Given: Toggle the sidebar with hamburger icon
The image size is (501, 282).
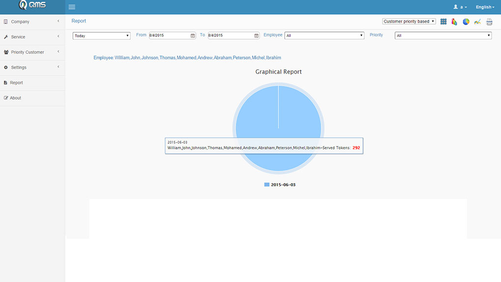Looking at the screenshot, I should (72, 7).
